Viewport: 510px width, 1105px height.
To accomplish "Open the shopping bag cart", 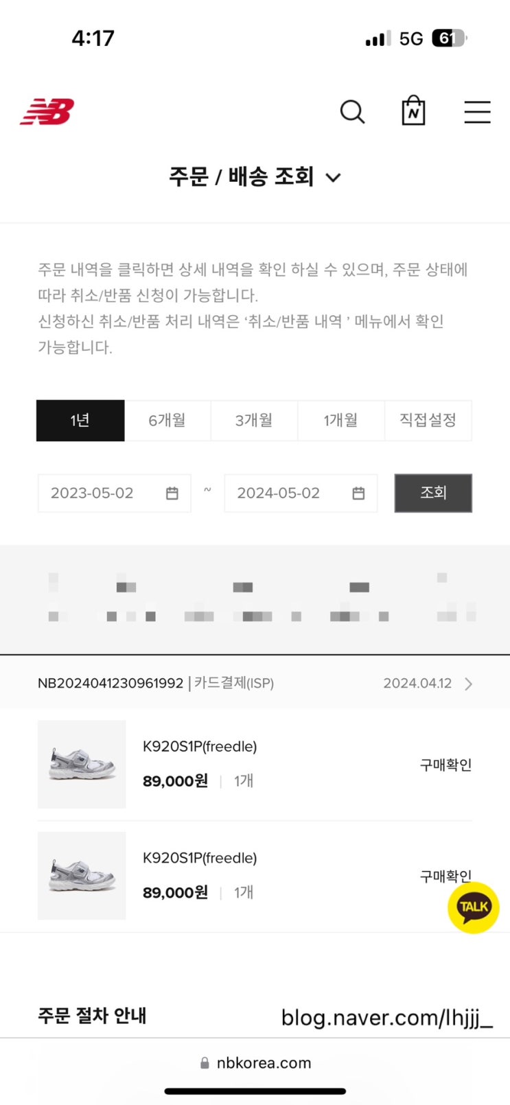I will (413, 111).
